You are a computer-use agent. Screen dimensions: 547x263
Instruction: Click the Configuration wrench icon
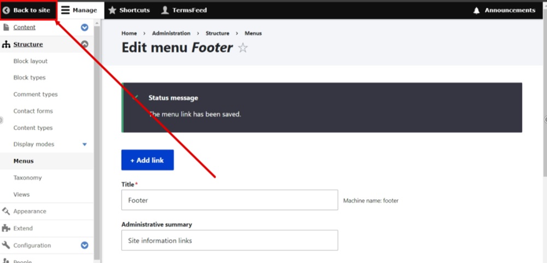click(6, 245)
